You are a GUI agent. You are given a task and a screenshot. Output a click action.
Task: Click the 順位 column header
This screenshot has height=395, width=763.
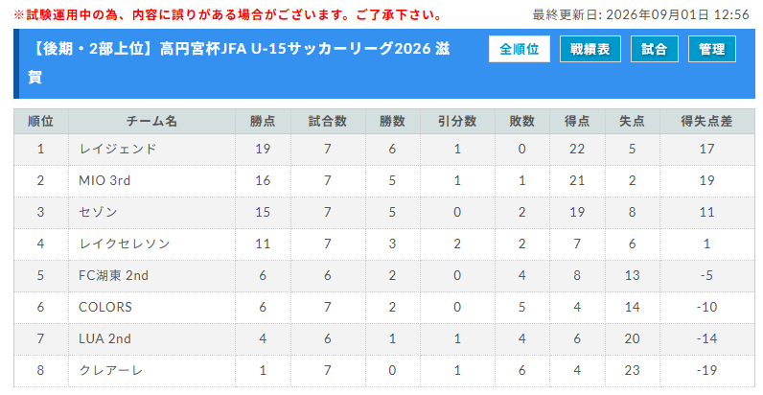coord(41,121)
